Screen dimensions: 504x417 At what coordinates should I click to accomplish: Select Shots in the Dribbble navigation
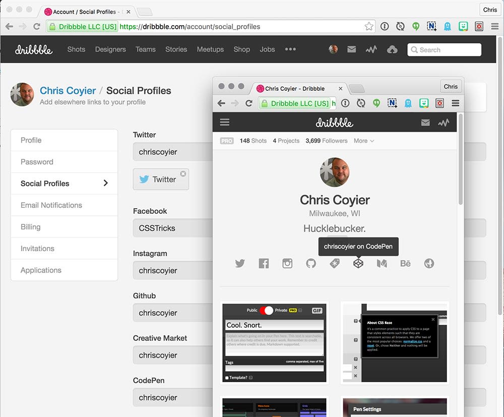pyautogui.click(x=76, y=49)
